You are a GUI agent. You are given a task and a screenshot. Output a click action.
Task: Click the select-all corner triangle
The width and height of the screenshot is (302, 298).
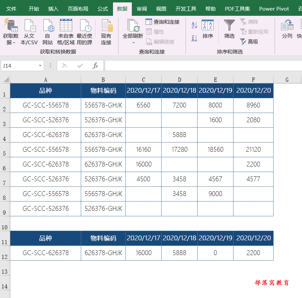pos(6,79)
